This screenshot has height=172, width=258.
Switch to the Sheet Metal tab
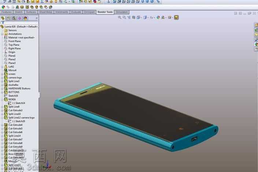coord(45,12)
